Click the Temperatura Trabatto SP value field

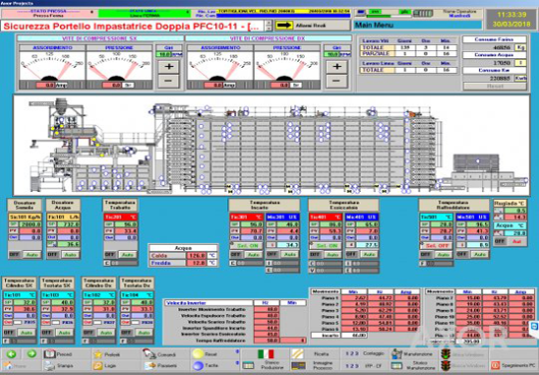[x=127, y=224]
